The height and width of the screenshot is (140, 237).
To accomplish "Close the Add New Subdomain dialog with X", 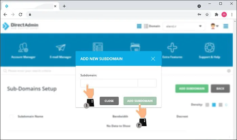I will [x=153, y=59].
